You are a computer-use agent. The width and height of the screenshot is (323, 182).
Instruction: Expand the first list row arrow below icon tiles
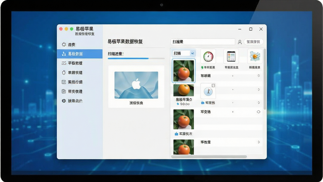click(x=259, y=76)
